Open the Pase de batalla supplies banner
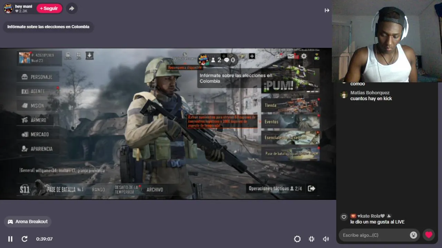Image resolution: width=442 pixels, height=248 pixels. coord(290,154)
